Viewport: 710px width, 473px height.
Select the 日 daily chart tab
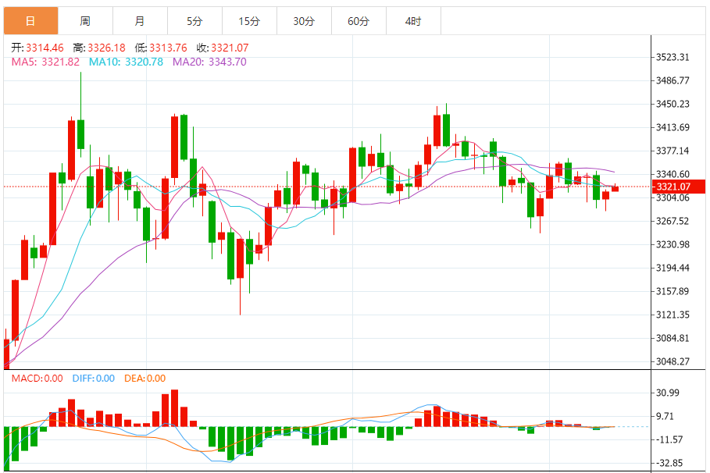pyautogui.click(x=30, y=21)
